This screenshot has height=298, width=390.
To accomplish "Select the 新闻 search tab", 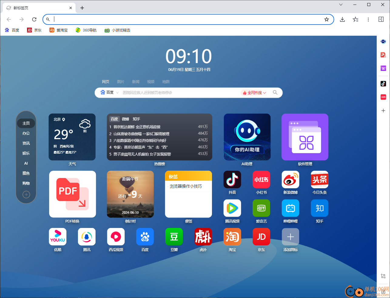I will pos(136,82).
